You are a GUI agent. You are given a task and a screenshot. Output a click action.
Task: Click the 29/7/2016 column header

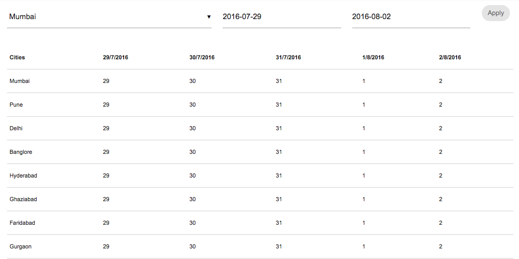(116, 57)
